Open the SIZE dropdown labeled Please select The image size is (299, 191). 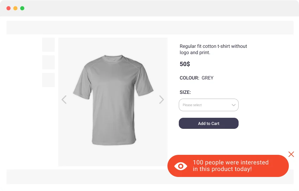208,105
